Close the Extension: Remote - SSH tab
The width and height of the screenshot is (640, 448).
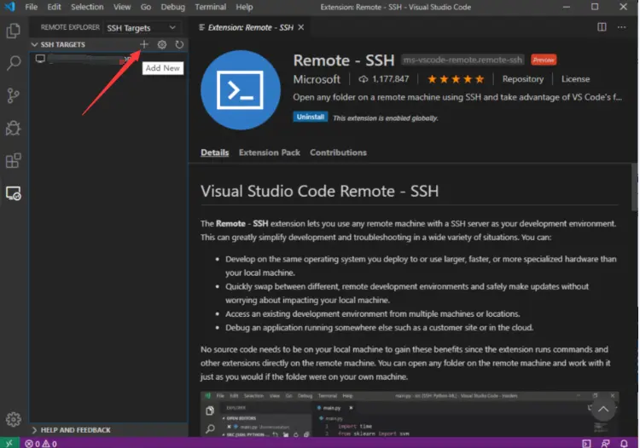(x=301, y=27)
